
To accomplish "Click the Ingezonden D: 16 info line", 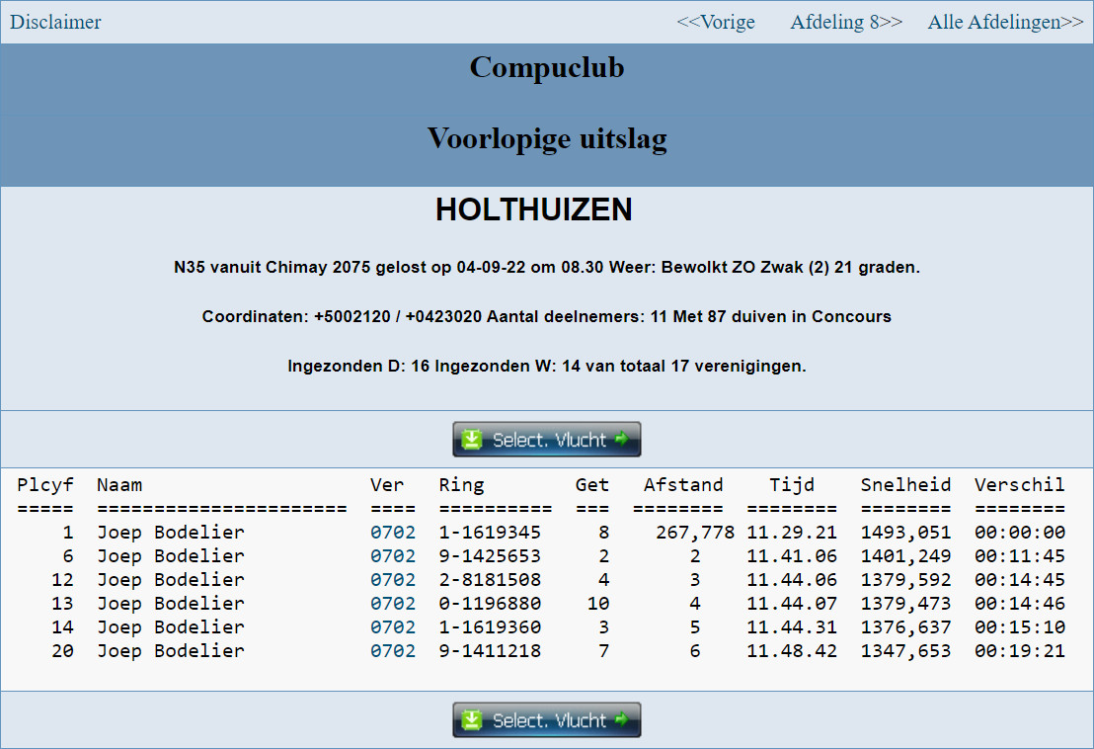I will (x=547, y=367).
